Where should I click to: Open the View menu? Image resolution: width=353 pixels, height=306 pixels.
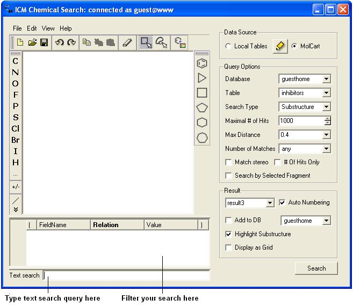pos(48,28)
